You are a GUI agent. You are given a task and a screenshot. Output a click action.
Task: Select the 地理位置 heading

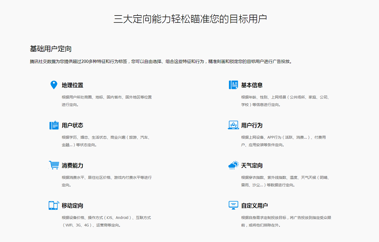click(x=72, y=85)
